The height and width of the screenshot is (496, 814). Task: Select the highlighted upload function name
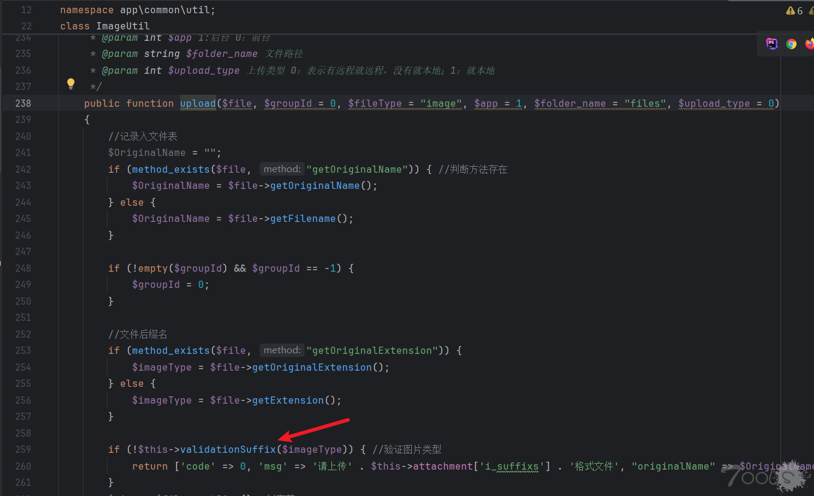[x=197, y=103]
